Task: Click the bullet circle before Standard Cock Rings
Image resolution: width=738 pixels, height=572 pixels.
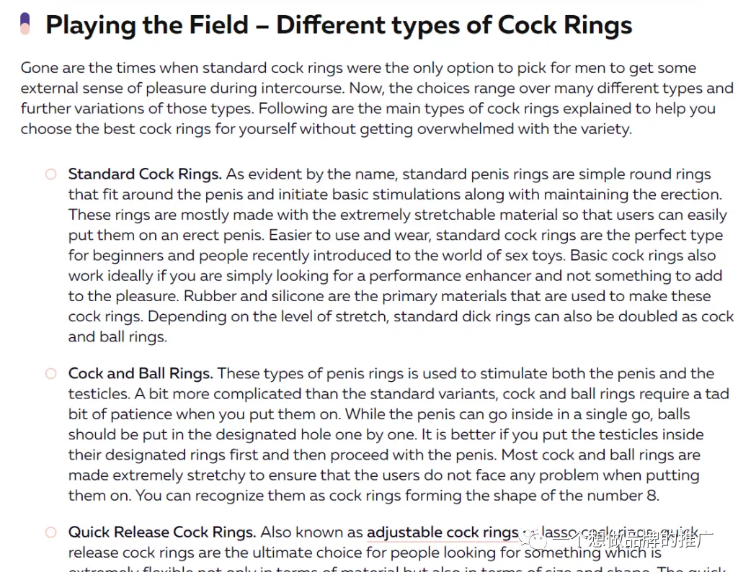Action: [51, 174]
